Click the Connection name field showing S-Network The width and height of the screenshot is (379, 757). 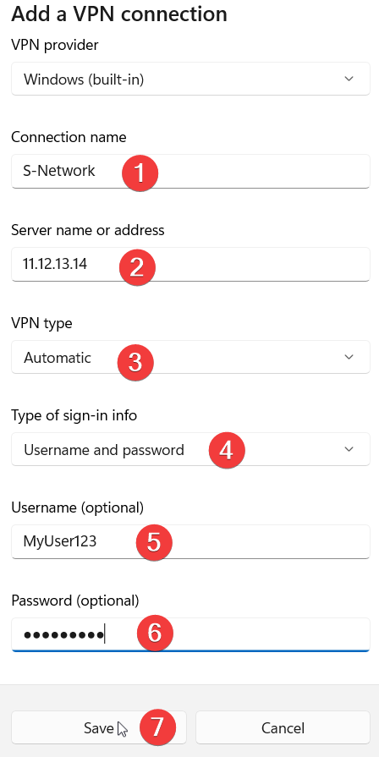click(x=190, y=172)
